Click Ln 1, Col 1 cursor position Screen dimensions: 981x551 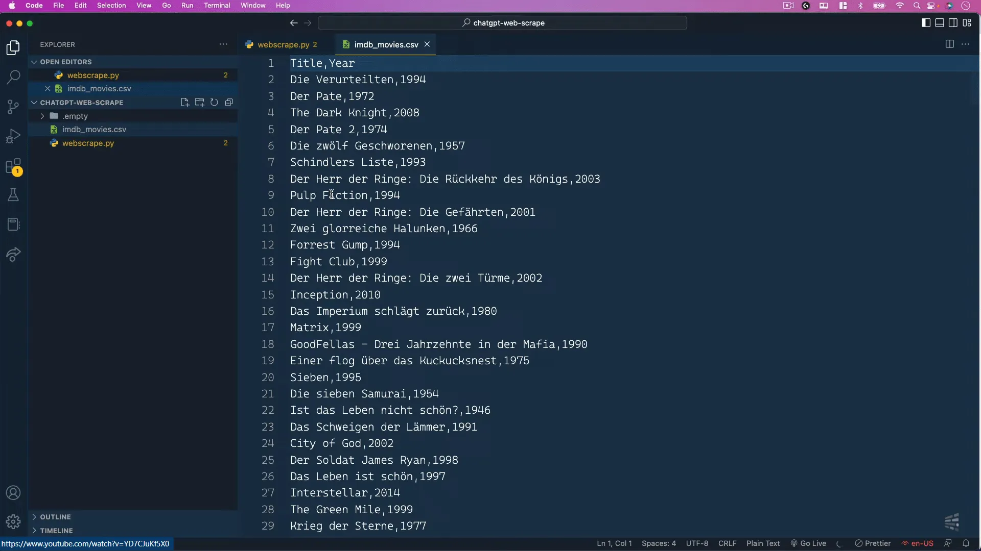point(614,543)
